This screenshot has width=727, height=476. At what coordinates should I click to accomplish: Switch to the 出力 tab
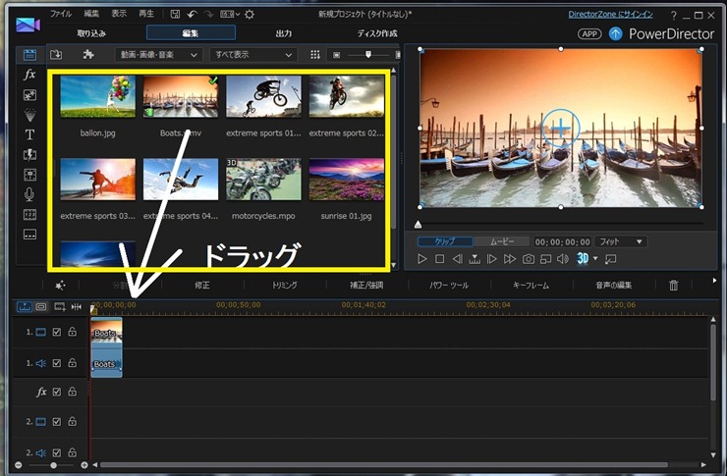pos(283,33)
